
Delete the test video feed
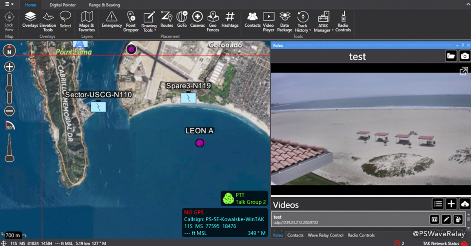click(x=458, y=219)
